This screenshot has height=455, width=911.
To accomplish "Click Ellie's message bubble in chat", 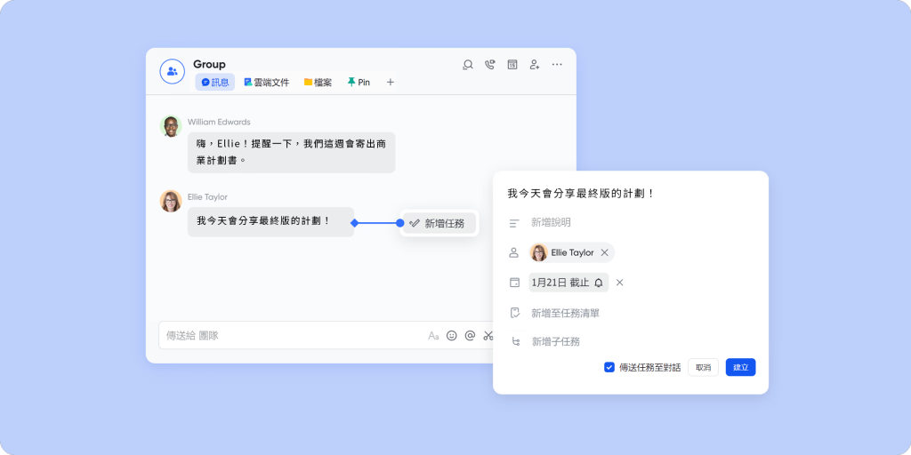I will pyautogui.click(x=270, y=221).
